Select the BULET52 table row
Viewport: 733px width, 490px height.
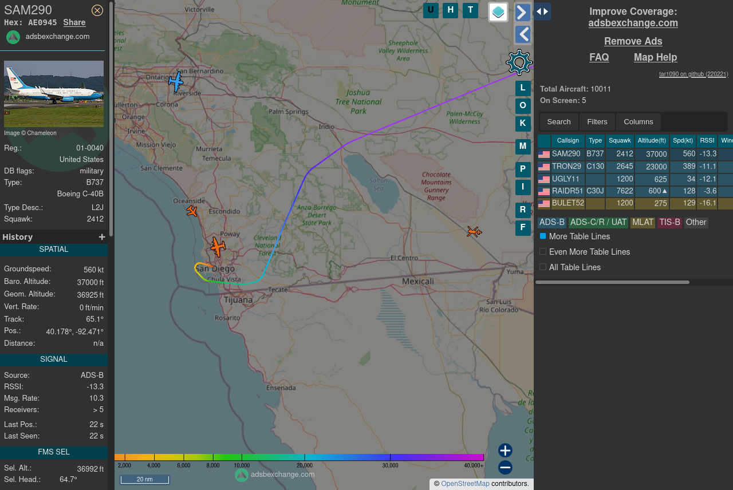point(635,204)
